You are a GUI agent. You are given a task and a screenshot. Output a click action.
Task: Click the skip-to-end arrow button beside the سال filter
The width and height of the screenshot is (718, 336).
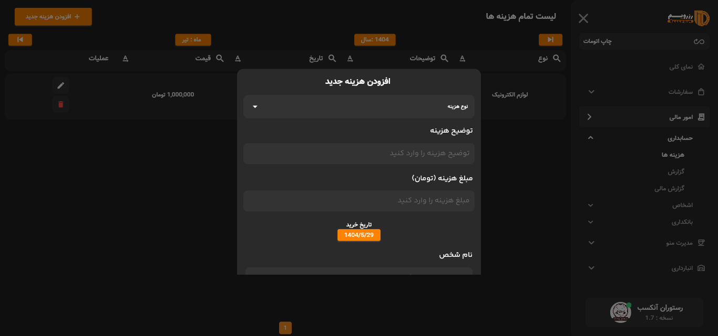click(550, 39)
